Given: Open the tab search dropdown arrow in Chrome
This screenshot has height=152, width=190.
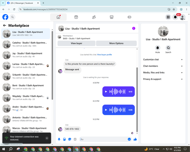Looking at the screenshot, I should [3, 3].
